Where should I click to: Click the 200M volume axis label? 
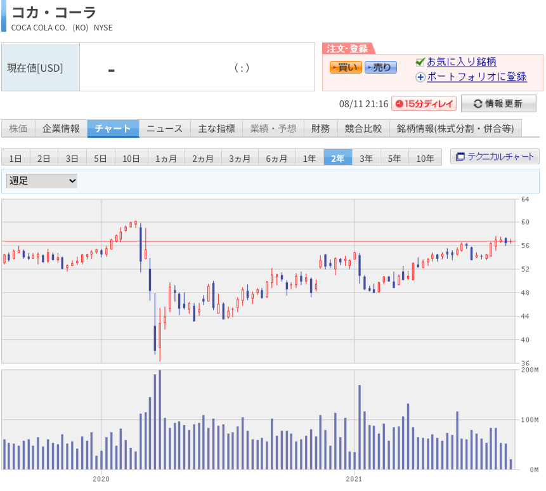pos(530,370)
